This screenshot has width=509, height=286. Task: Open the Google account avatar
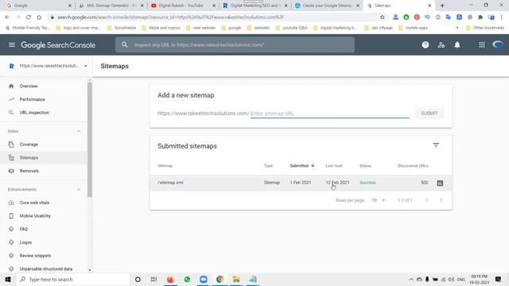(x=498, y=44)
